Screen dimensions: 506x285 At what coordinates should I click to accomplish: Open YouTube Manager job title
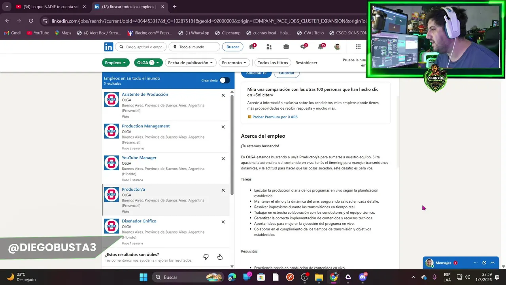[x=139, y=158]
